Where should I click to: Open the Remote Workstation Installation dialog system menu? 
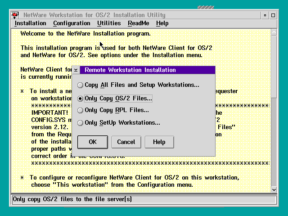(76, 70)
